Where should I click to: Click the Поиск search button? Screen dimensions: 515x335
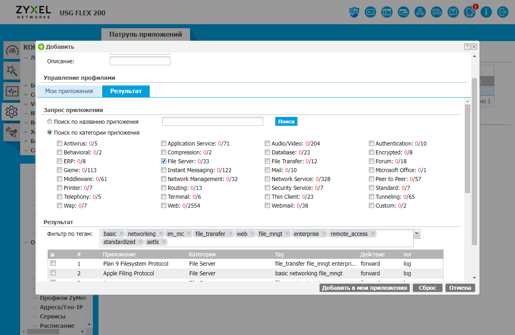pyautogui.click(x=286, y=121)
